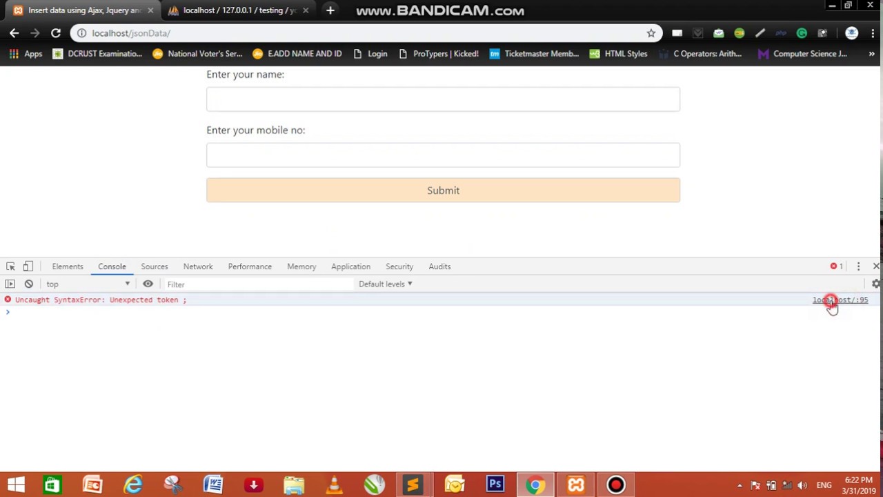The width and height of the screenshot is (883, 497).
Task: Open the Network tab
Action: (x=198, y=266)
